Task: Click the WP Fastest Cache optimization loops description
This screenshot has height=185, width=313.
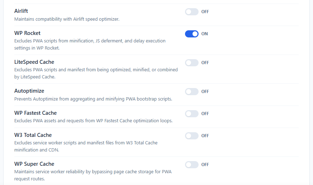Action: click(x=93, y=121)
